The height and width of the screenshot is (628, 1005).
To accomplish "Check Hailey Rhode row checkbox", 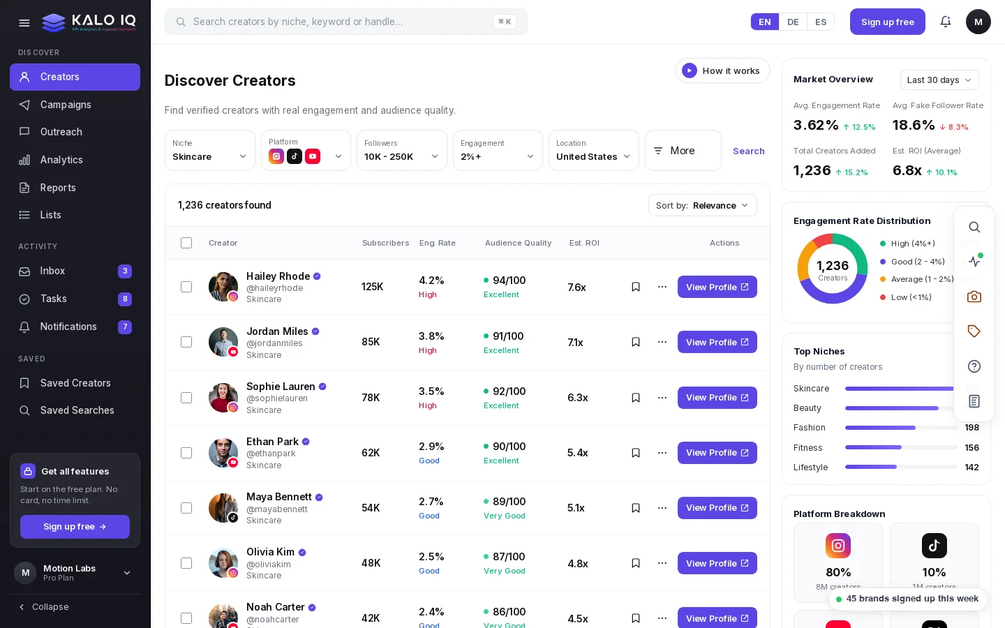I will point(186,287).
